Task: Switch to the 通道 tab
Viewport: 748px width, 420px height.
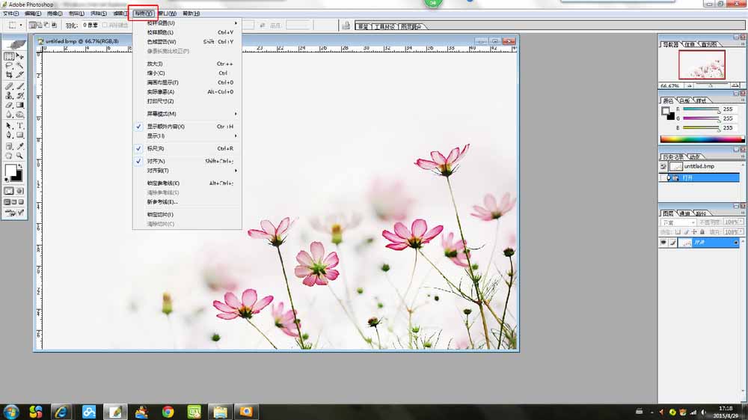Action: click(x=684, y=213)
